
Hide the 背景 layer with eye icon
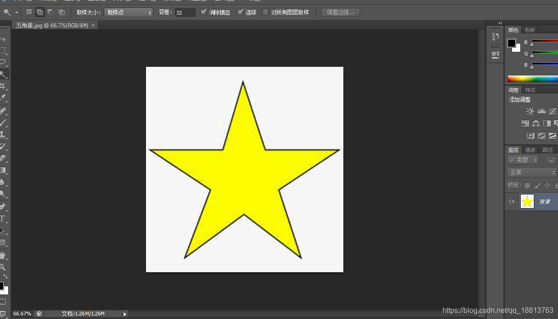point(512,201)
